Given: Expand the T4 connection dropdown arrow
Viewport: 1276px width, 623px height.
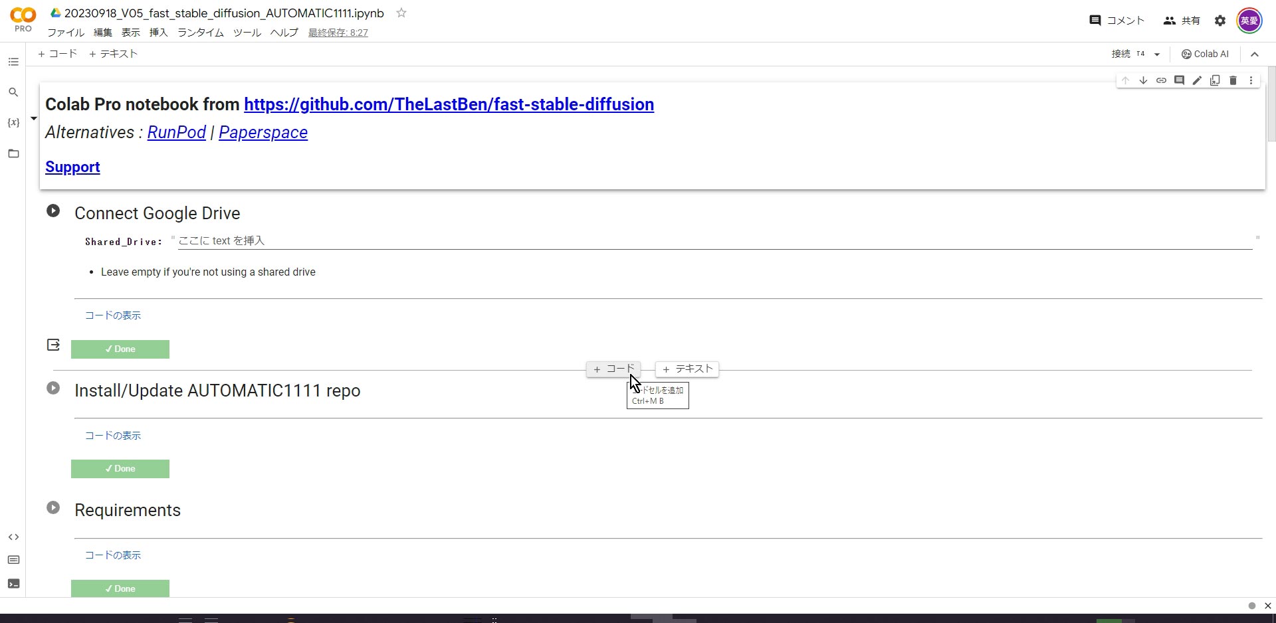Looking at the screenshot, I should tap(1157, 54).
